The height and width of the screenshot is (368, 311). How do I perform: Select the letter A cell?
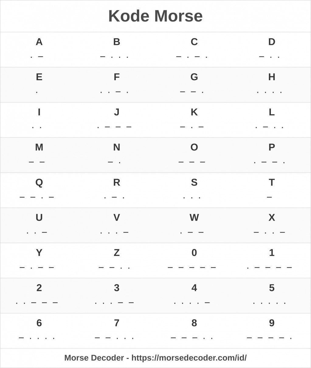coord(39,49)
